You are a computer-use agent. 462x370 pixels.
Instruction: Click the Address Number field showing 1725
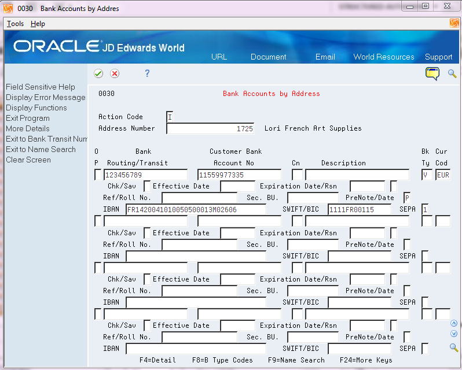tap(210, 128)
